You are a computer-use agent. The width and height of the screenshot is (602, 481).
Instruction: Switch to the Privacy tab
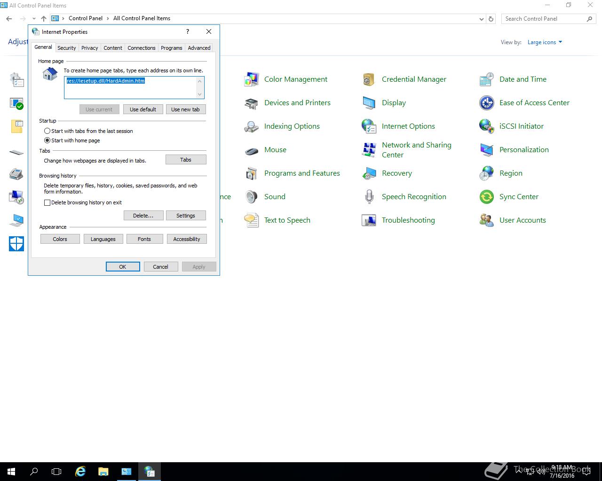pos(89,48)
